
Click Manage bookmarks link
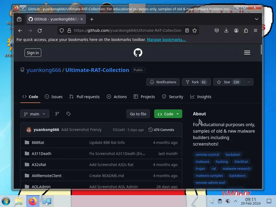pyautogui.click(x=166, y=40)
